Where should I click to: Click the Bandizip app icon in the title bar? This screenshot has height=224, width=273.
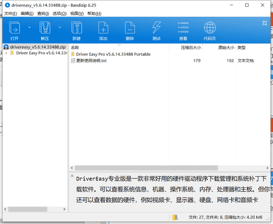click(7, 5)
